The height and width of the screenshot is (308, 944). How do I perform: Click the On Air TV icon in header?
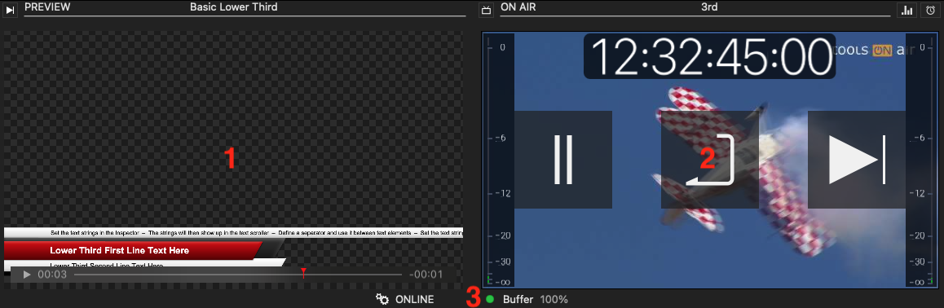(486, 10)
